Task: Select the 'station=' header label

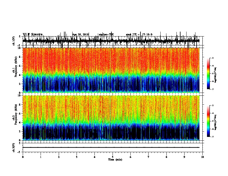Action: (x=104, y=35)
